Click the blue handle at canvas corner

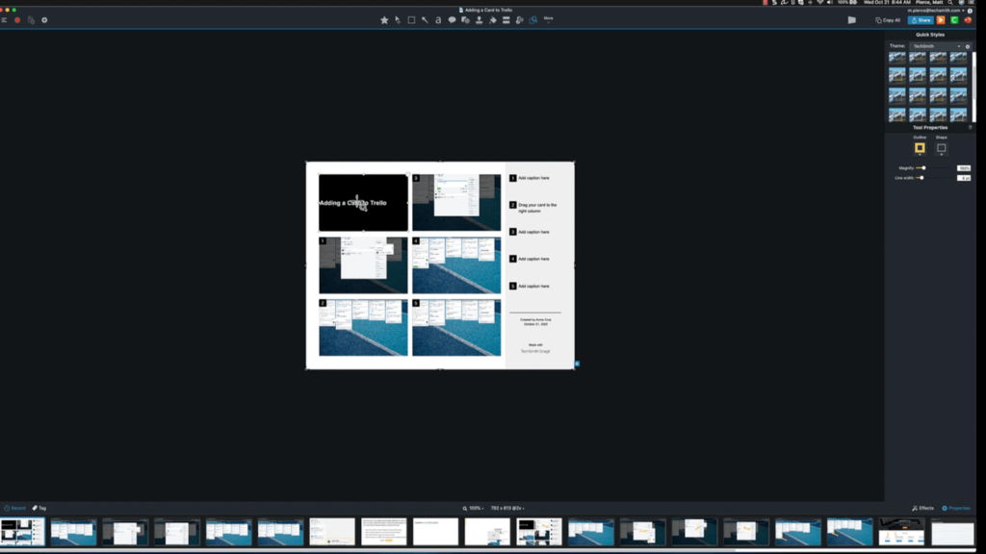click(x=577, y=364)
